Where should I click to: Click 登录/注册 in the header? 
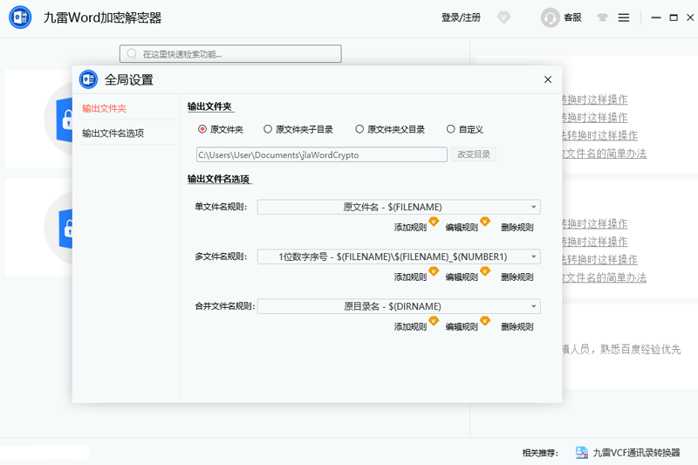pyautogui.click(x=462, y=17)
